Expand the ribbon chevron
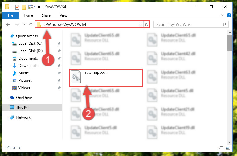Viewport: 237px width, 156px height. click(x=222, y=15)
